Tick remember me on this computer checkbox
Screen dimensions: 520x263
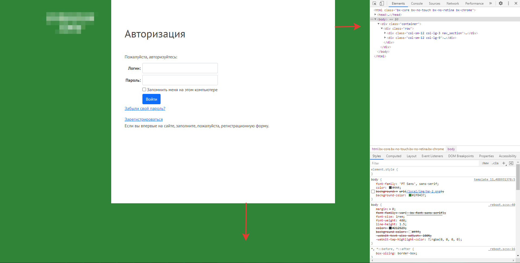144,90
